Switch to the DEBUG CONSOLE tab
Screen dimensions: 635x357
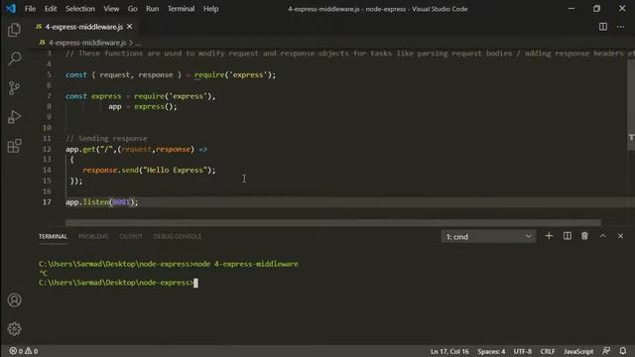tap(178, 236)
